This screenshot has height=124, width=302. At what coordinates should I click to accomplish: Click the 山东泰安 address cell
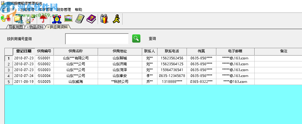(120, 76)
